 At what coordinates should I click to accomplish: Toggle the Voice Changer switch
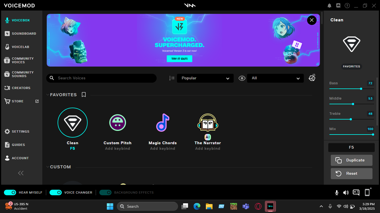pyautogui.click(x=56, y=192)
